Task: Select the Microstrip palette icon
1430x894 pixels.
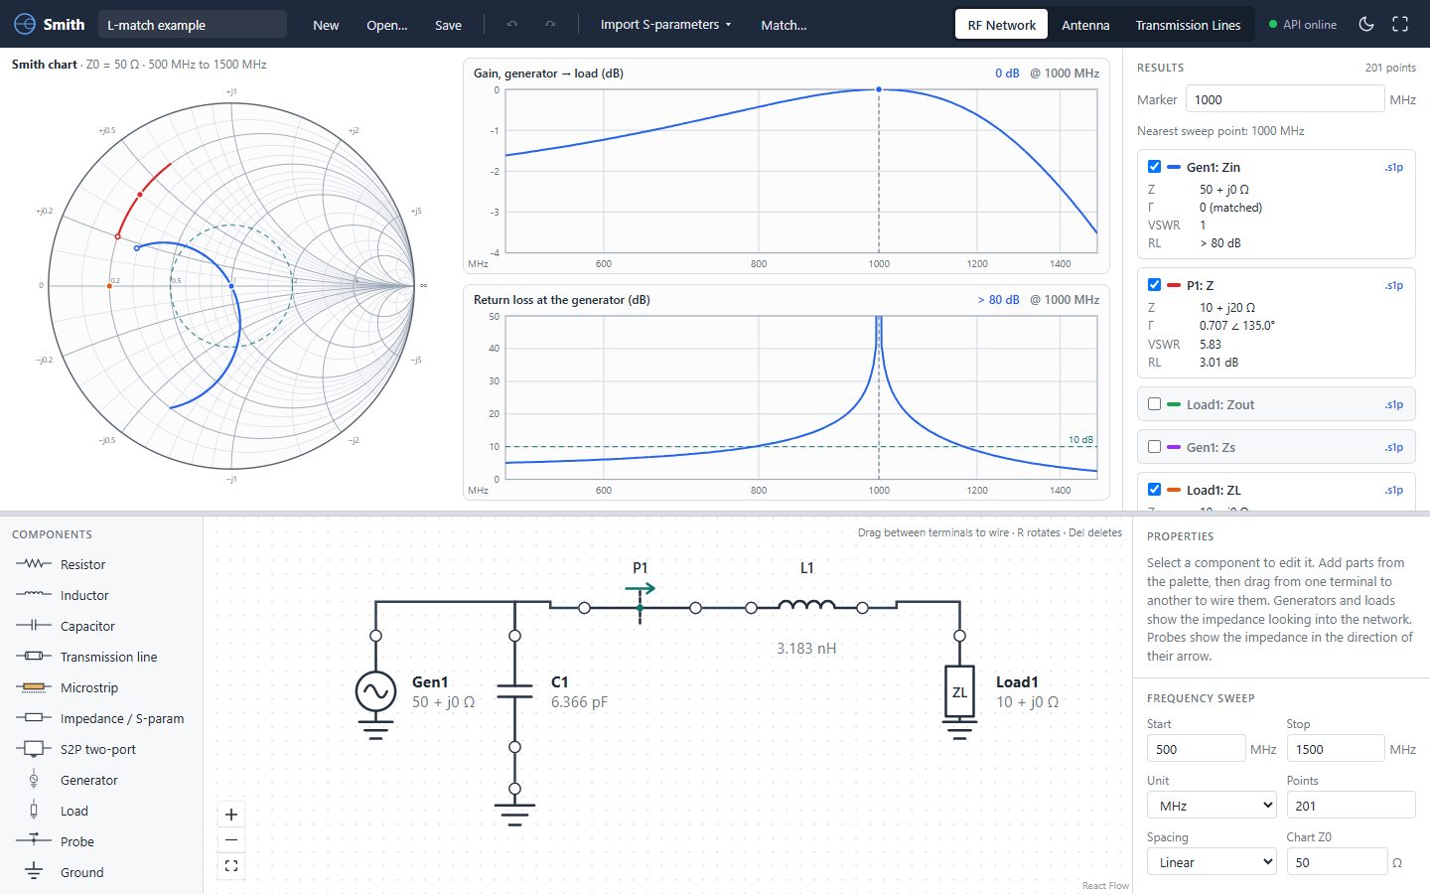Action: pos(34,686)
